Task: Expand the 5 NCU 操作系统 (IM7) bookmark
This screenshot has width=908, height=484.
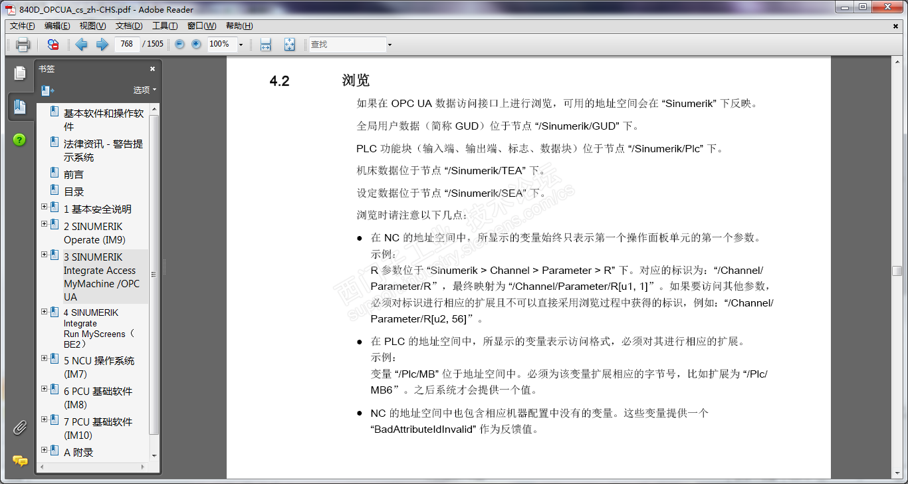Action: coord(45,358)
